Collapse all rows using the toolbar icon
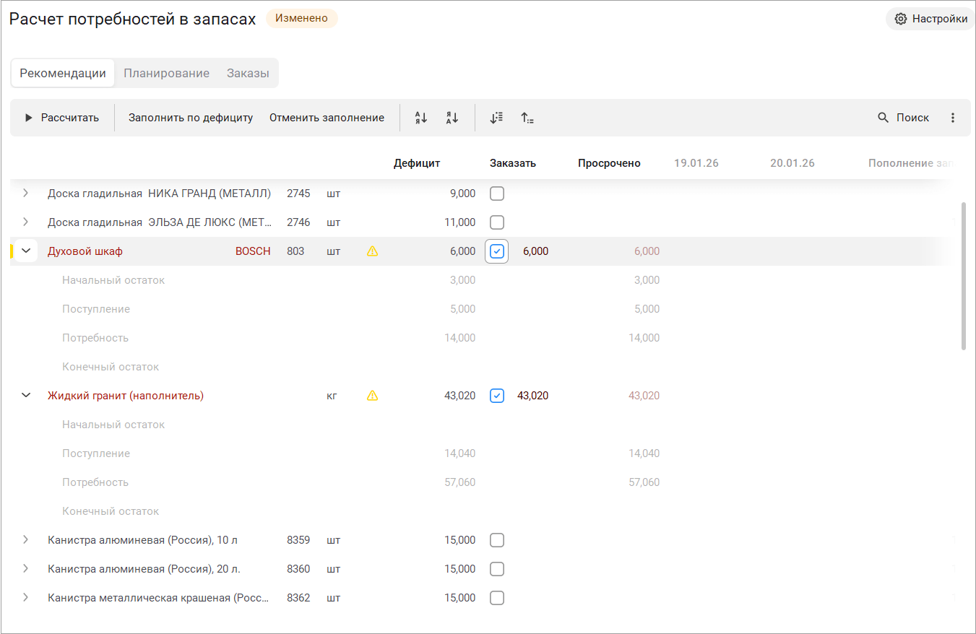The image size is (976, 634). pos(527,118)
